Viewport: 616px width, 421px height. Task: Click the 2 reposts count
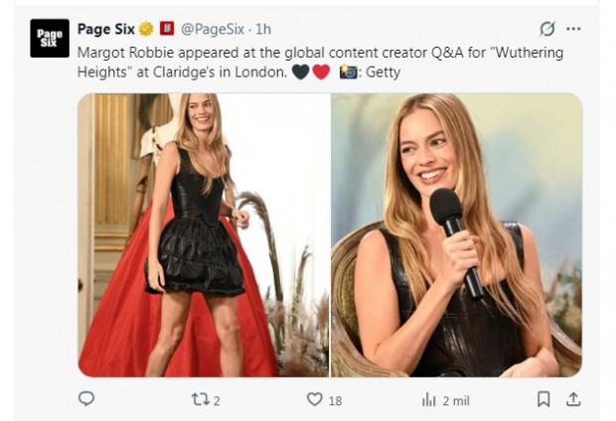[217, 400]
